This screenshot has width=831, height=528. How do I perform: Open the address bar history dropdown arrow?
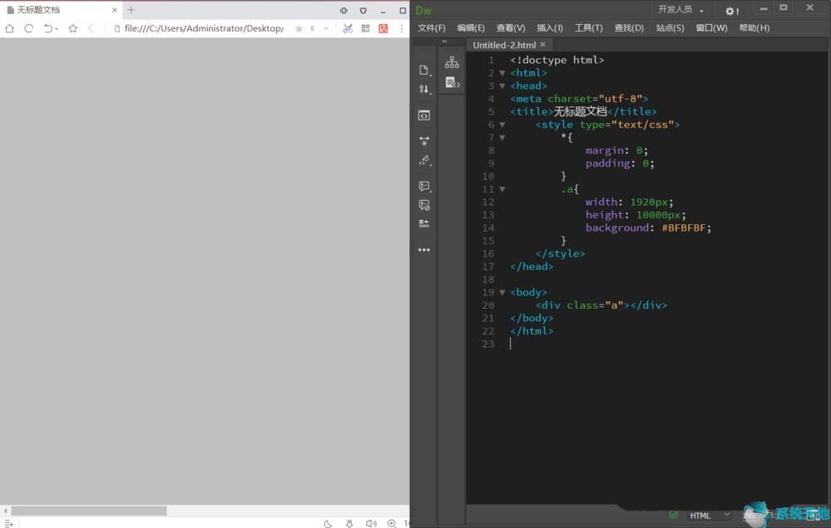[326, 28]
